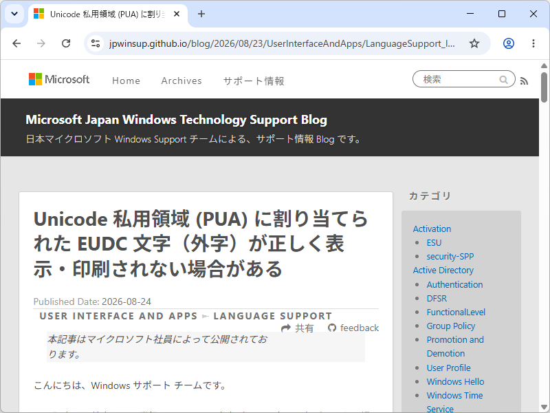550x413 pixels.
Task: Click the scrollbar down arrow
Action: [x=544, y=407]
